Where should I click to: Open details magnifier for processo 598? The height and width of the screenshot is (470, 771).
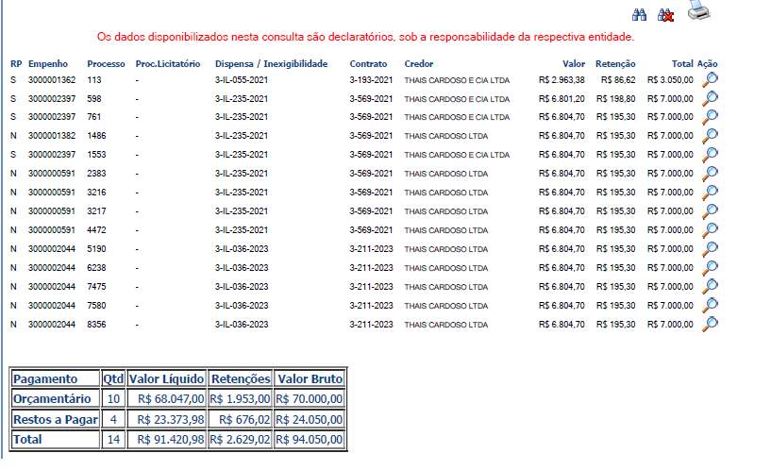click(x=711, y=98)
